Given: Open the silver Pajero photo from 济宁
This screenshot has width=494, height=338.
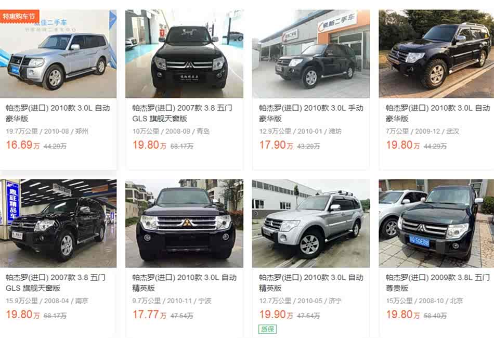Looking at the screenshot, I should 311,223.
